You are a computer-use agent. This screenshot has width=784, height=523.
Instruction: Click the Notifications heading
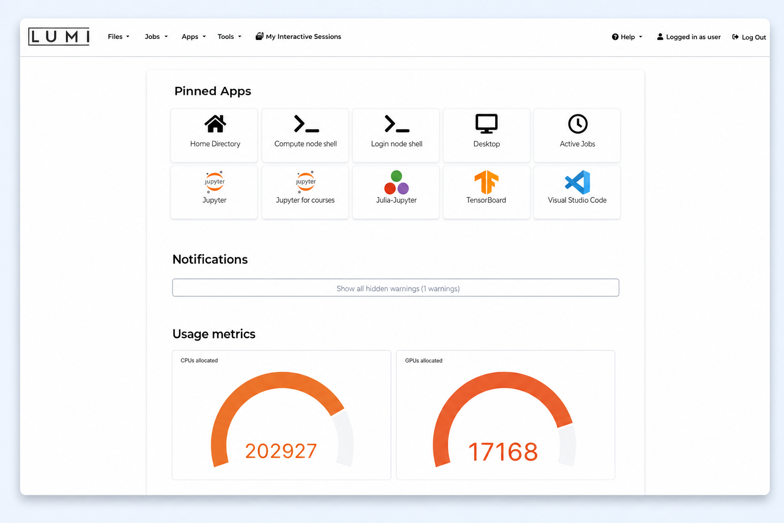pos(210,259)
